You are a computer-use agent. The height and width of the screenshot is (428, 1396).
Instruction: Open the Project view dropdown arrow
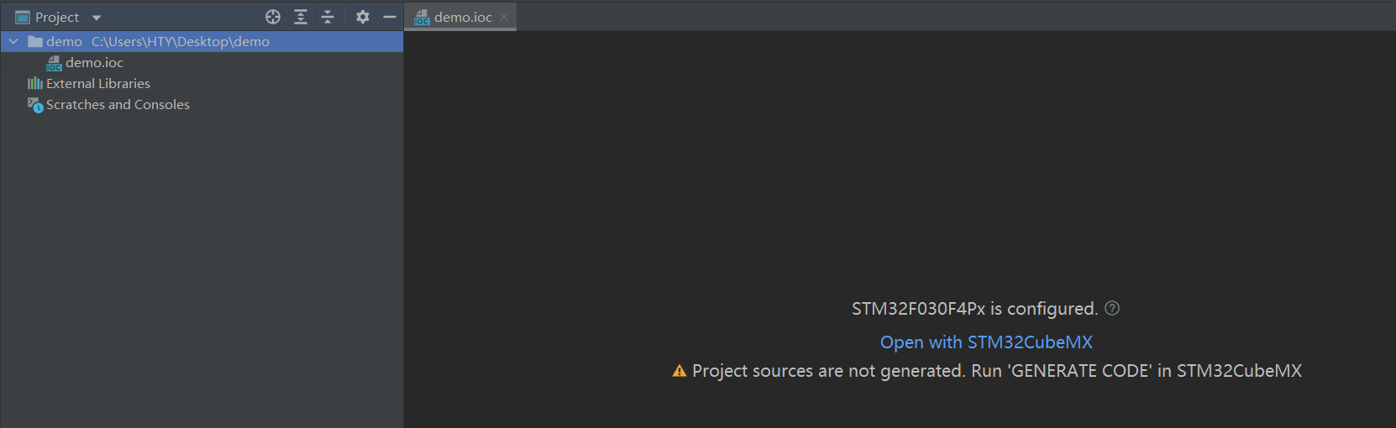[97, 18]
